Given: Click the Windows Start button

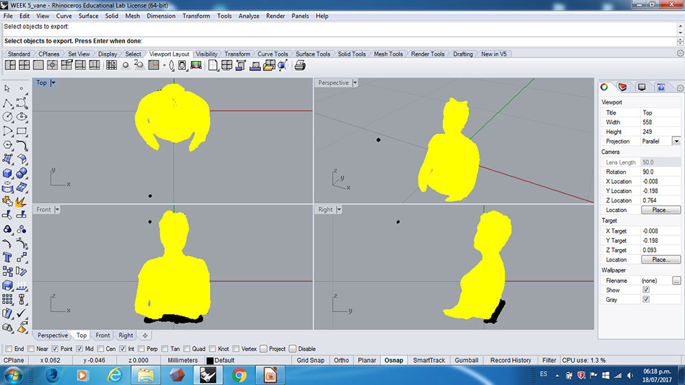Looking at the screenshot, I should click(13, 375).
